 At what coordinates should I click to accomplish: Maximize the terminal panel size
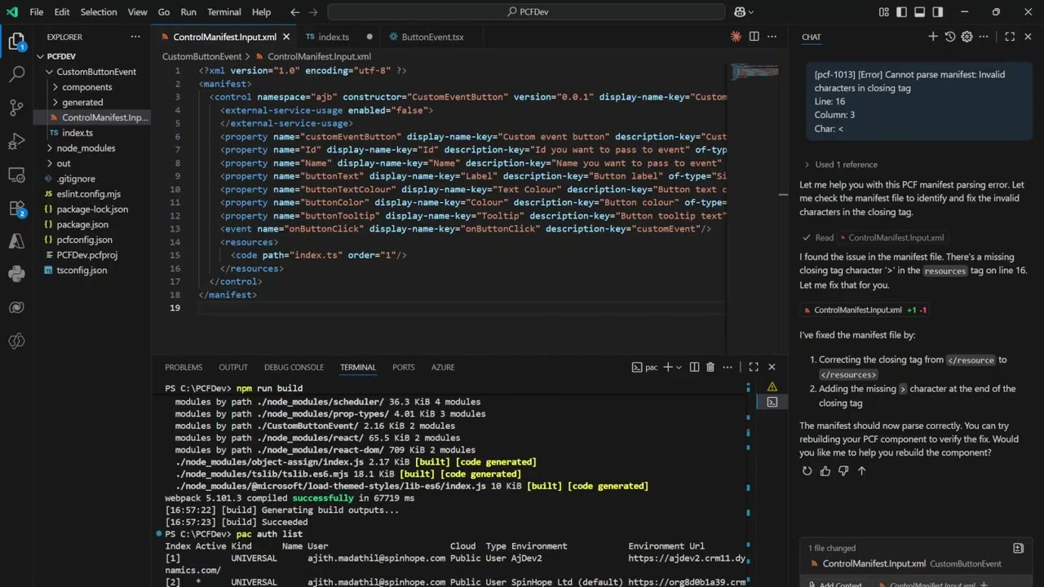coord(754,367)
